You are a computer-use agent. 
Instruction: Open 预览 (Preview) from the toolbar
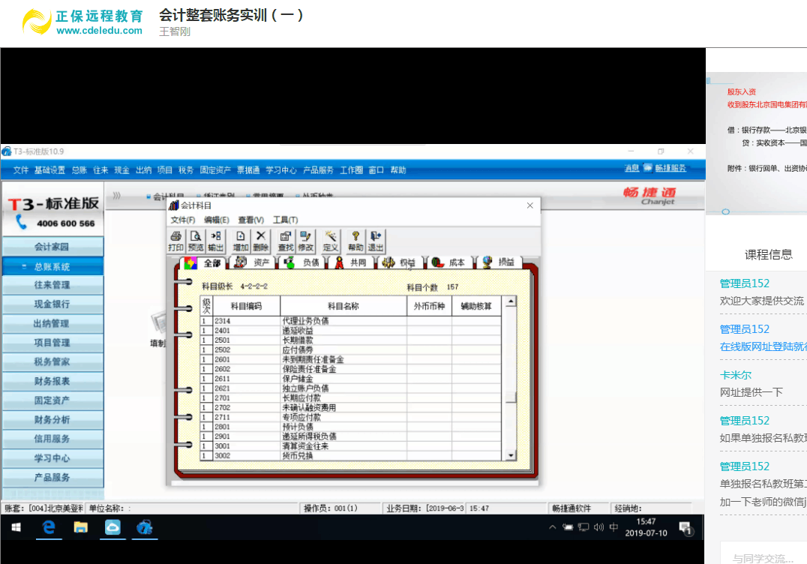coord(196,241)
